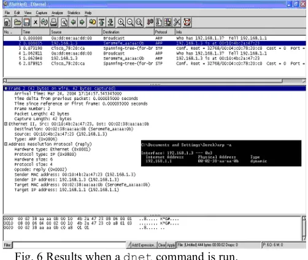Open preferences with the tools icon
Viewport: 308px width, 260px height.
tap(177, 22)
